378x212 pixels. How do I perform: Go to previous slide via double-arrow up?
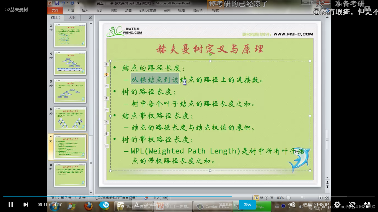click(327, 182)
